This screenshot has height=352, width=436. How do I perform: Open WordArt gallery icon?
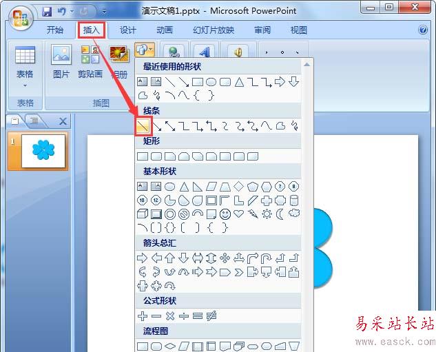click(205, 51)
